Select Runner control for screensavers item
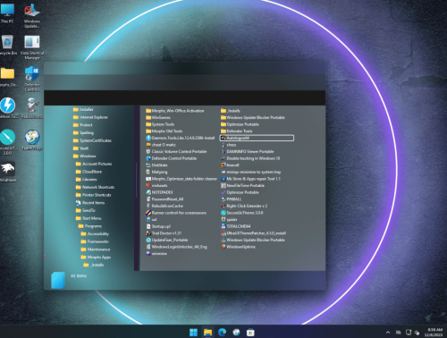The width and height of the screenshot is (447, 338). point(176,213)
